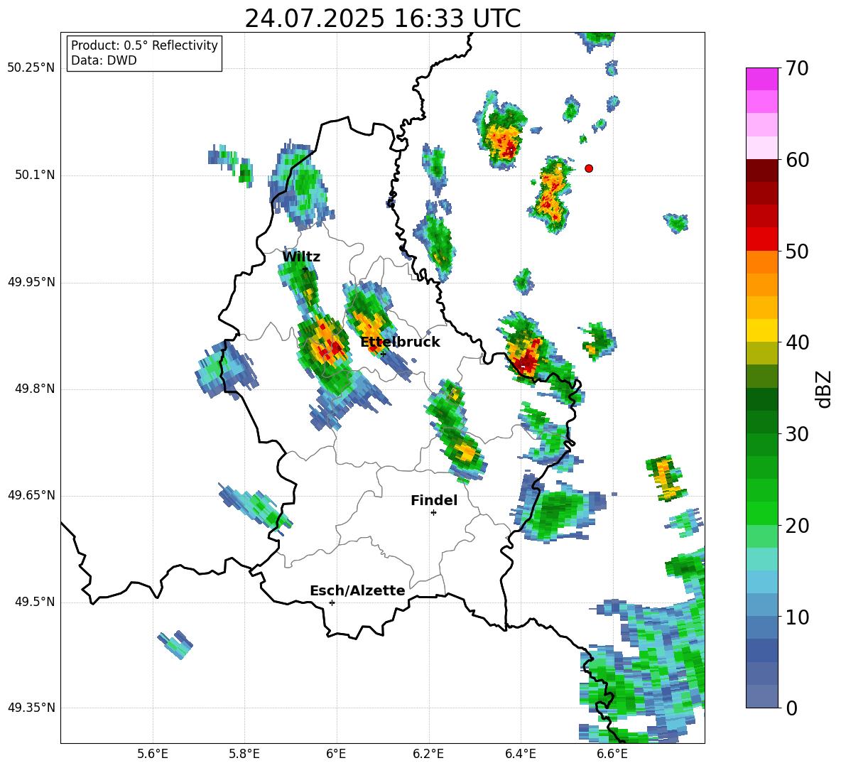
Task: Click the Data: DWD text
Action: pyautogui.click(x=104, y=60)
